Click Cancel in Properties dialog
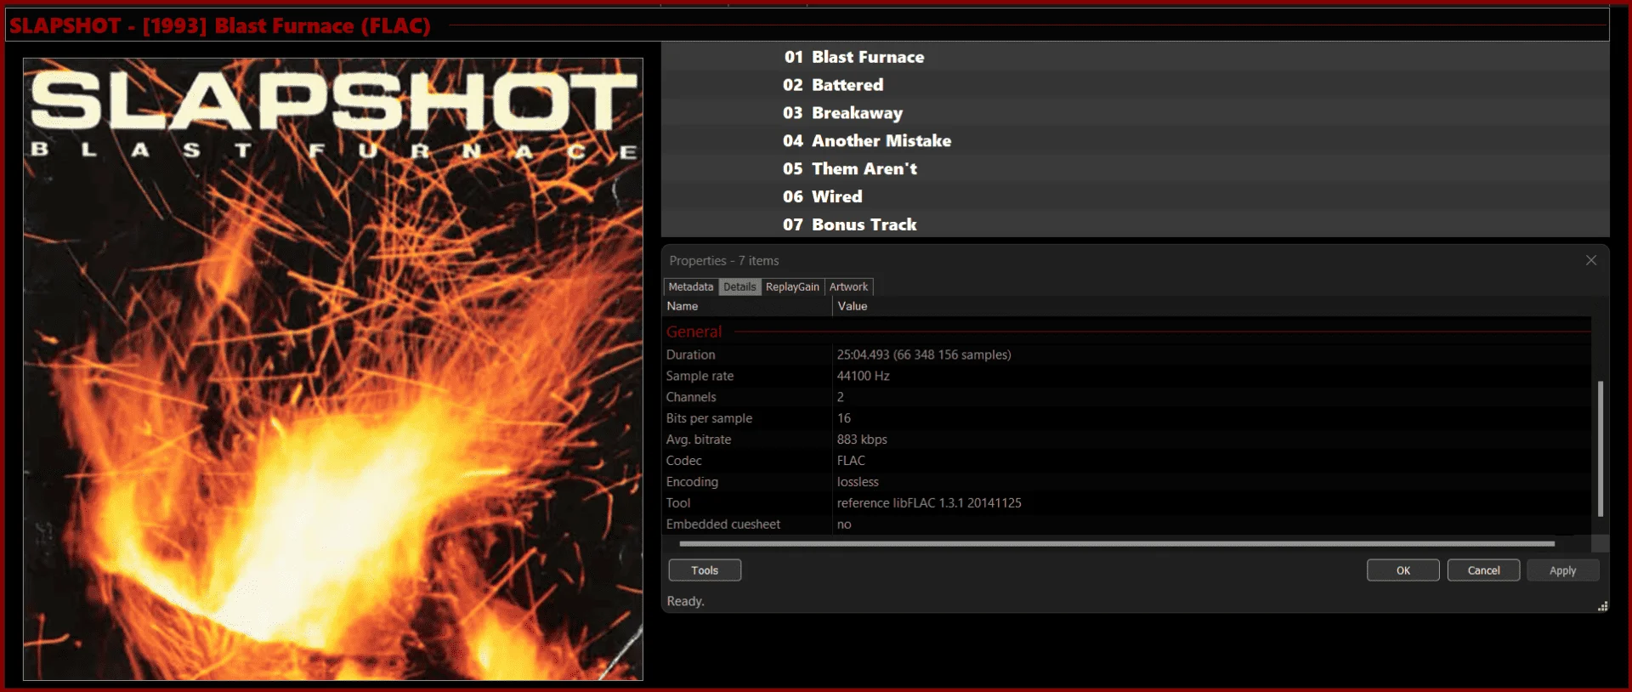Image resolution: width=1632 pixels, height=692 pixels. coord(1484,570)
